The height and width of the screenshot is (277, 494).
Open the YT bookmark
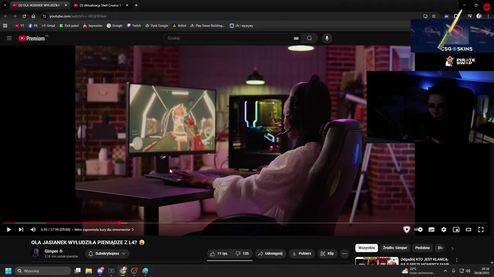click(19, 26)
